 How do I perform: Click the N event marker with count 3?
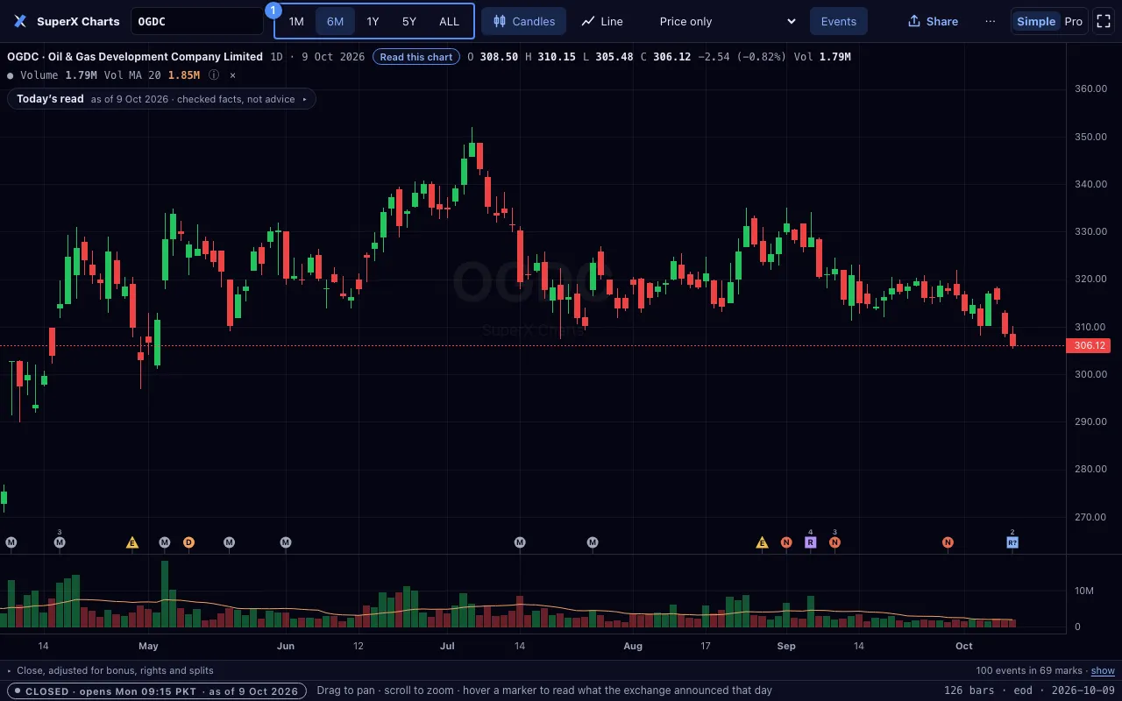pyautogui.click(x=834, y=542)
